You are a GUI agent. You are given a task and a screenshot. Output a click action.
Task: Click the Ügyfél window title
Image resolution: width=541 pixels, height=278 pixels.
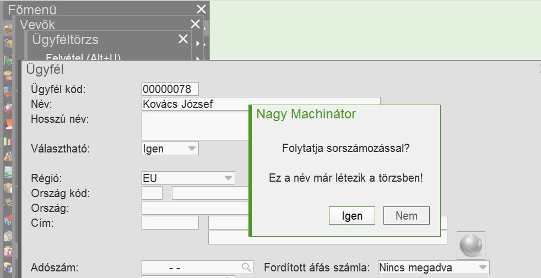click(45, 70)
